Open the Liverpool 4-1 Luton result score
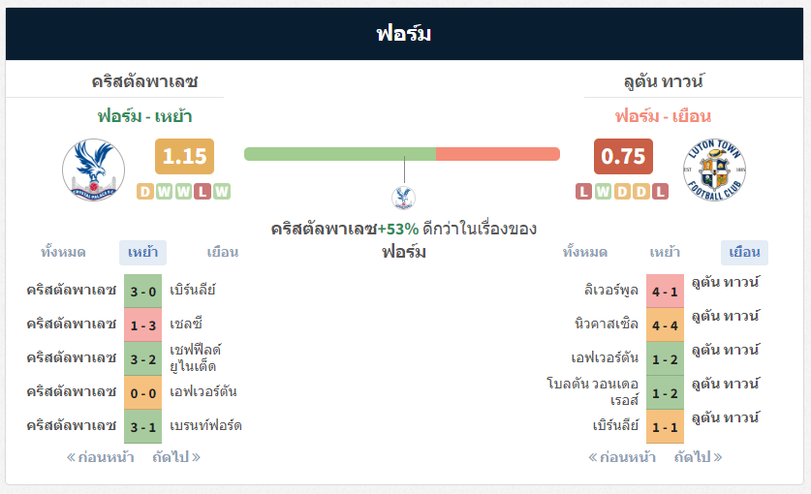The height and width of the screenshot is (494, 811). [x=665, y=292]
